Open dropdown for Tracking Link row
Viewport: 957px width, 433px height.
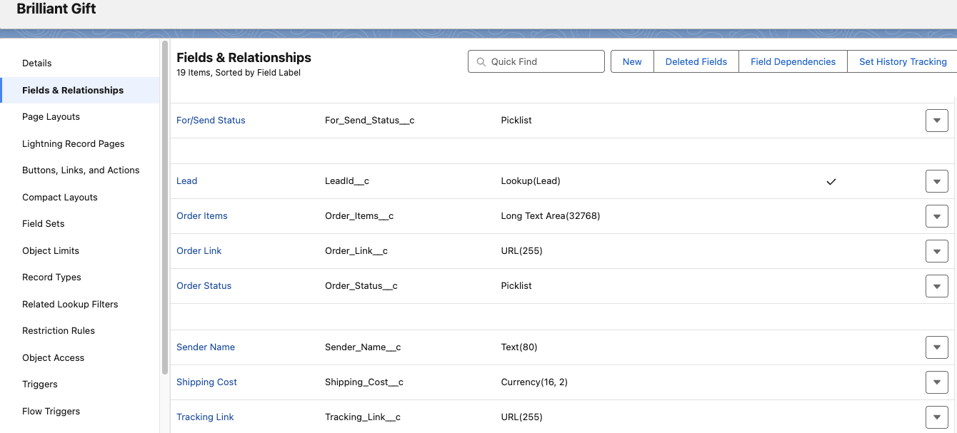point(936,417)
